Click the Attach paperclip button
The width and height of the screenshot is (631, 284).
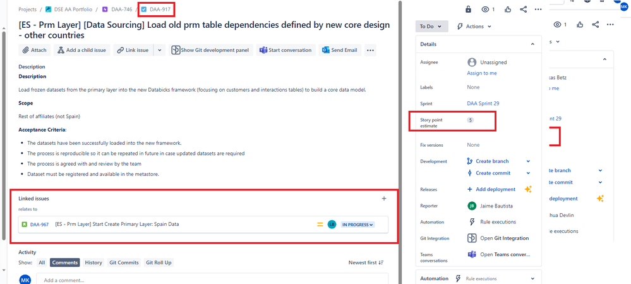click(35, 51)
